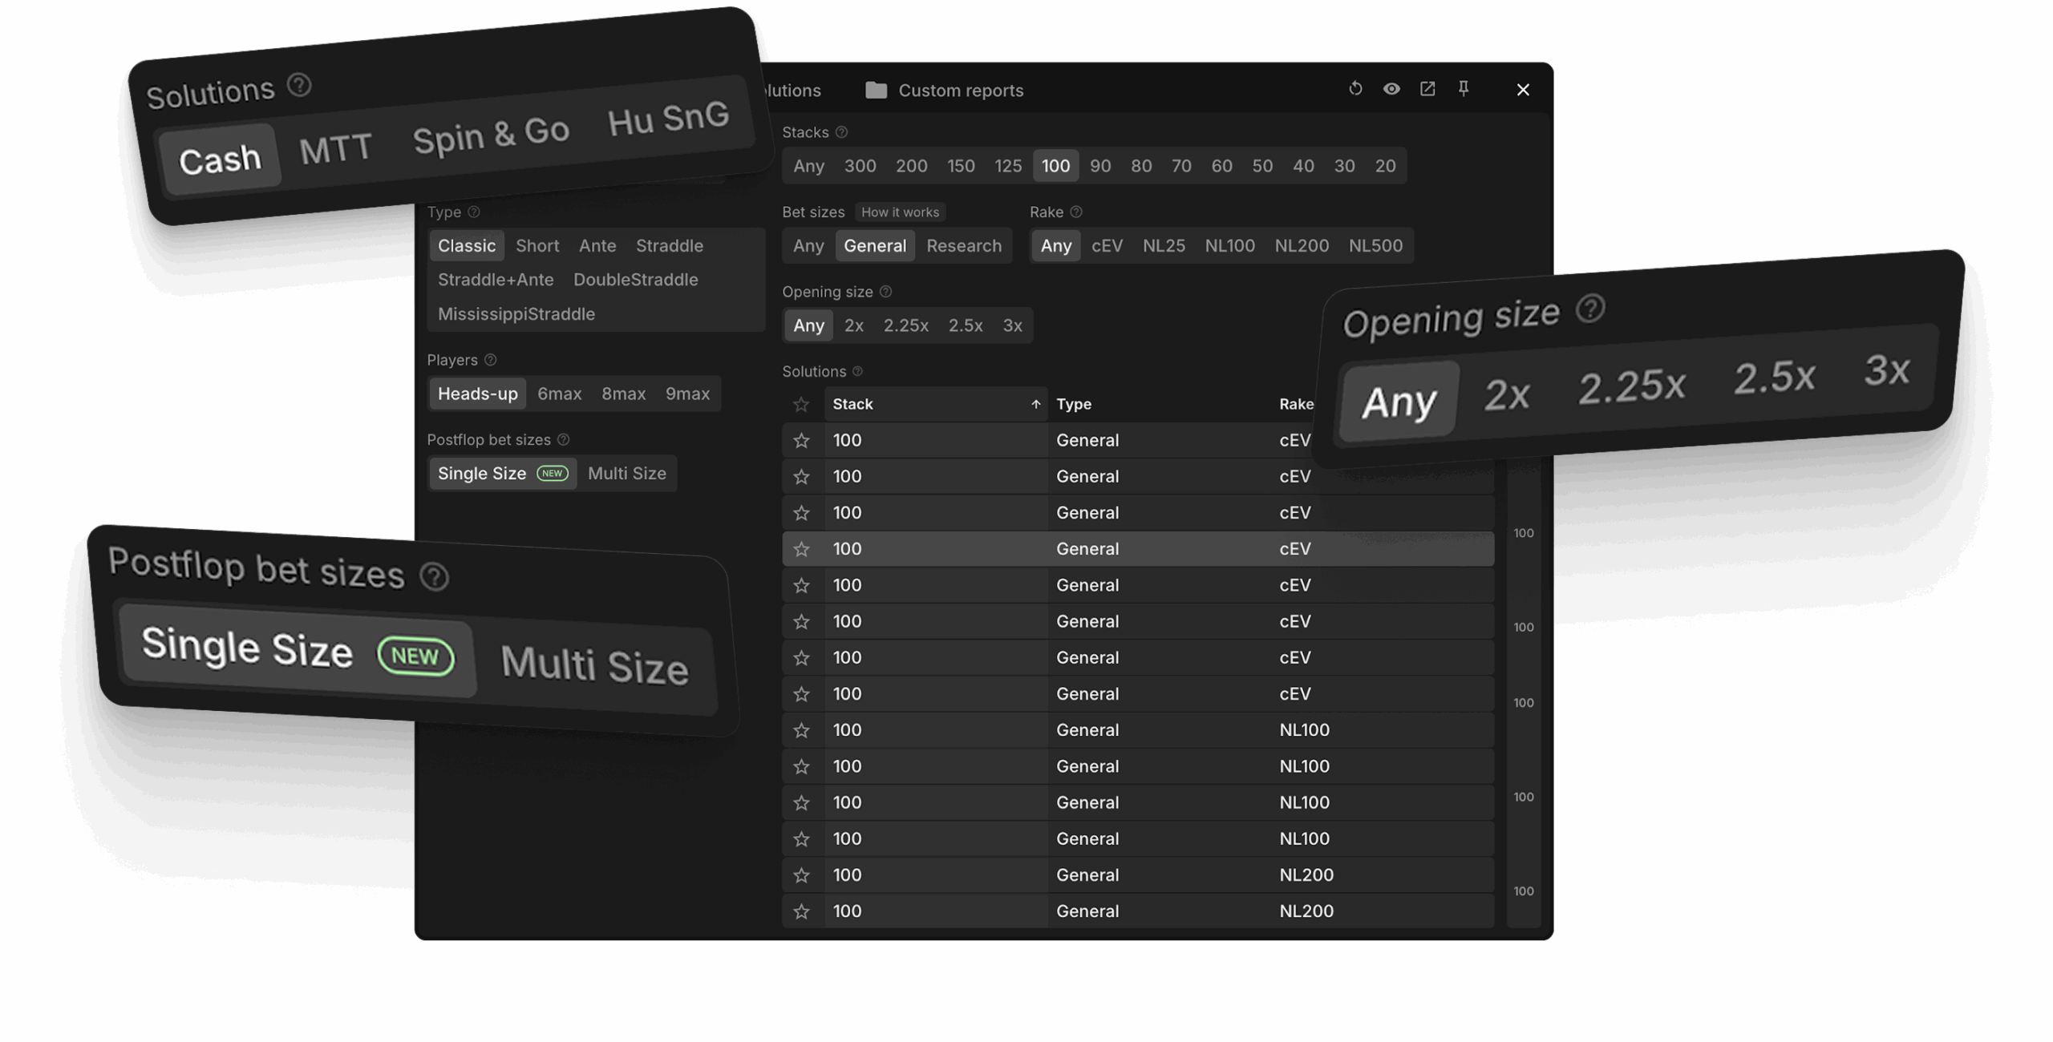
Task: Select the Multi Size postflop option
Action: click(x=626, y=474)
